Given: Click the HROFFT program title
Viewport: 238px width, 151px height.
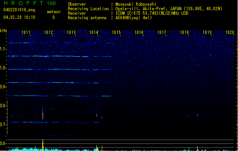Looking at the screenshot, I should click(x=23, y=3).
